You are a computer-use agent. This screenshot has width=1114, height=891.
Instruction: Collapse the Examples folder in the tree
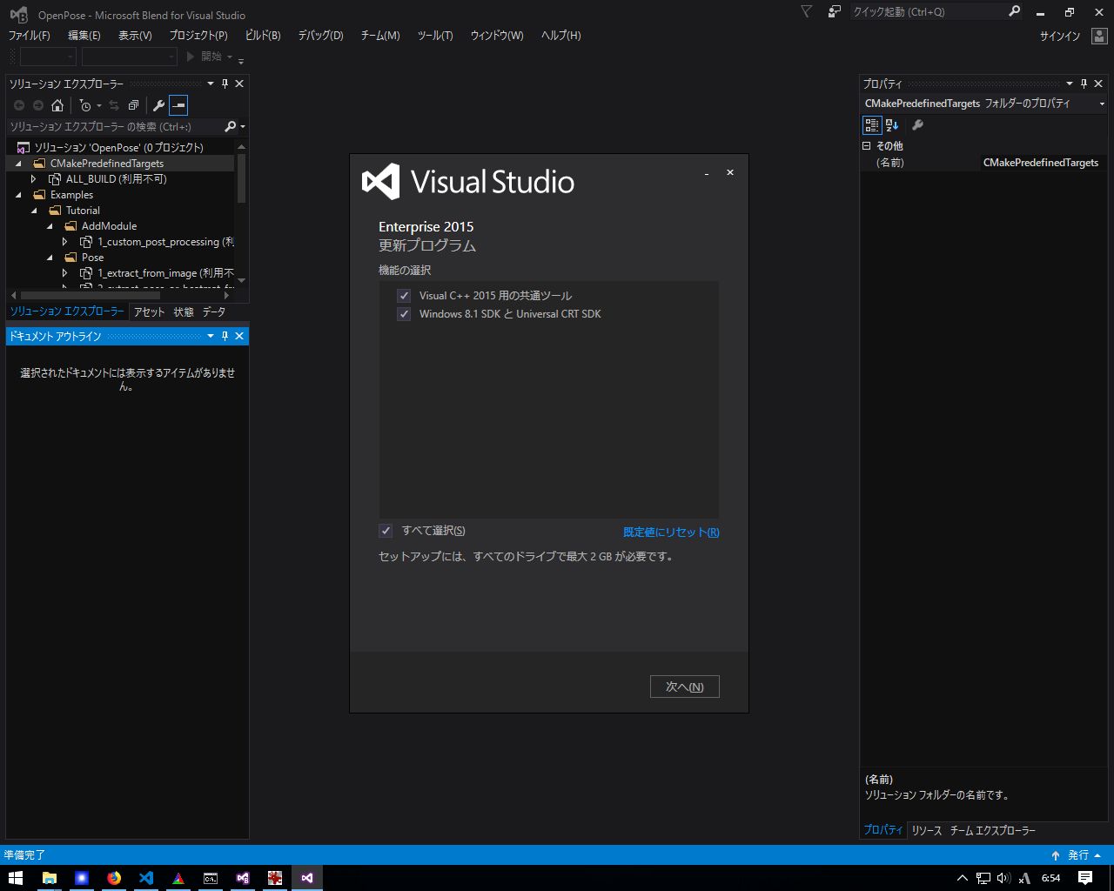(18, 195)
